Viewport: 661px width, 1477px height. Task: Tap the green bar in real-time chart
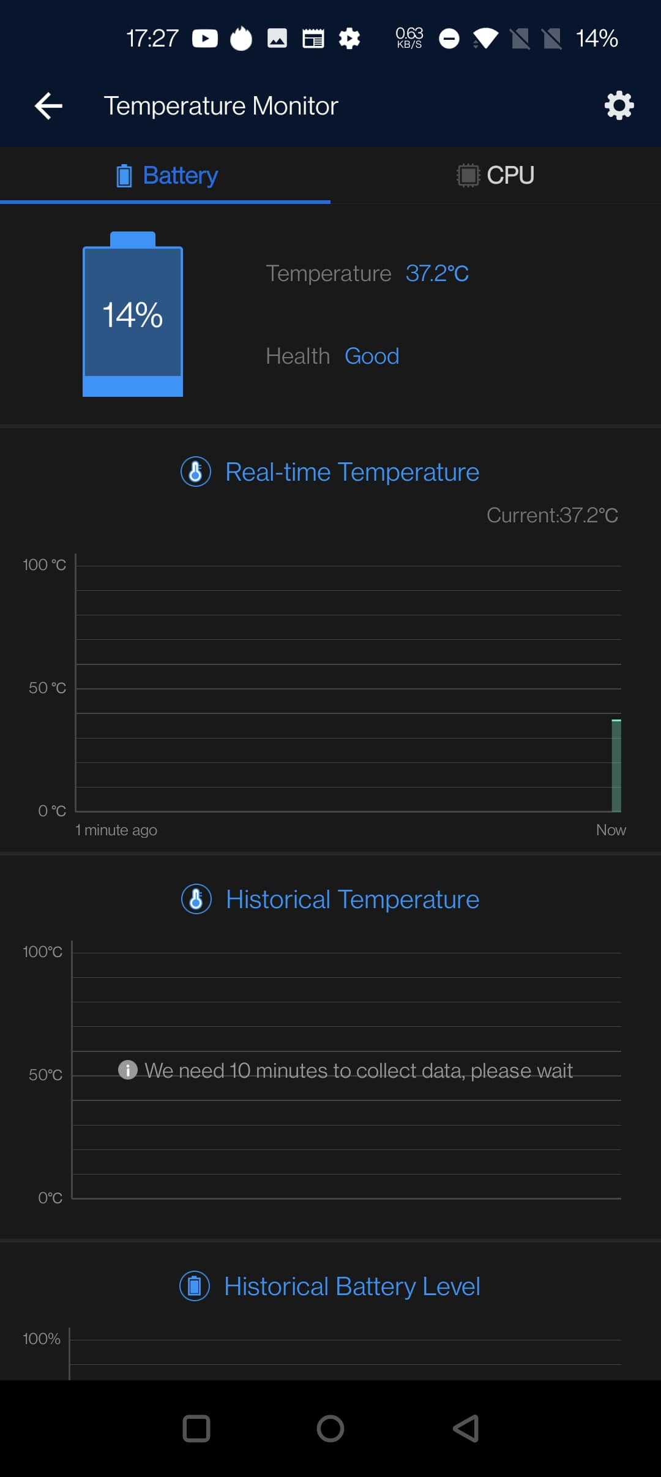[616, 765]
